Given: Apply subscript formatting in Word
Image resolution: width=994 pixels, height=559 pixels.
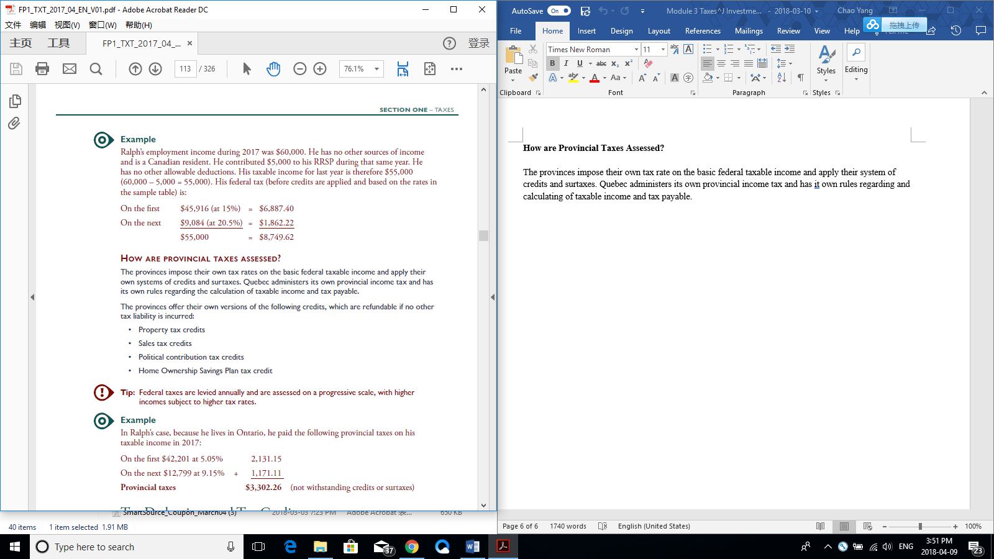Looking at the screenshot, I should (x=614, y=63).
